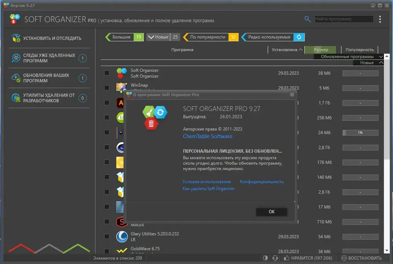Click the program updates download icon

(16, 78)
